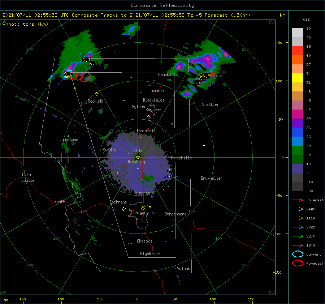
Task: Click the Composite Tracks timestamp header line
Action: (x=126, y=15)
